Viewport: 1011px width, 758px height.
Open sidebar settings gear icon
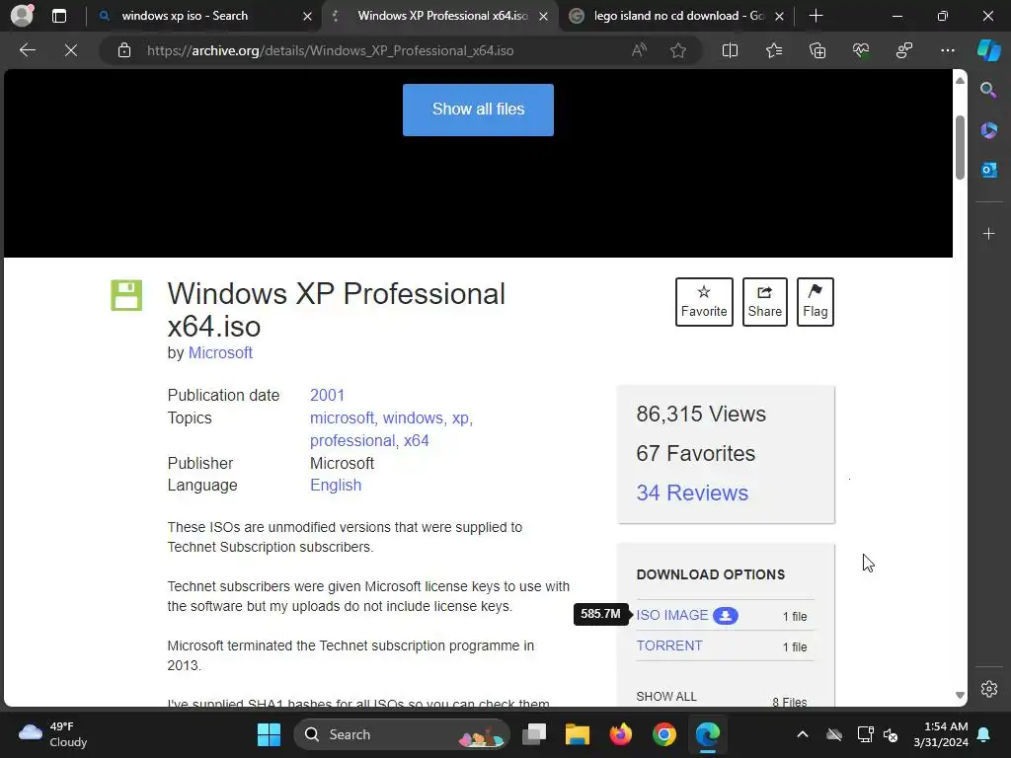[988, 688]
